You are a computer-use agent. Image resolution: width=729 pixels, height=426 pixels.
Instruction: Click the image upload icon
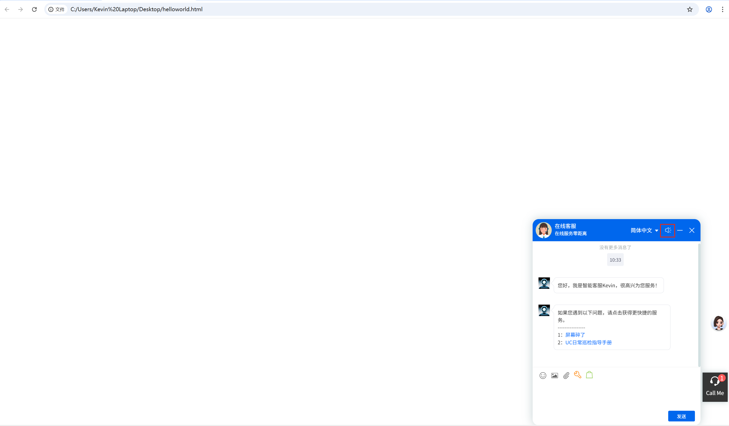coord(555,375)
